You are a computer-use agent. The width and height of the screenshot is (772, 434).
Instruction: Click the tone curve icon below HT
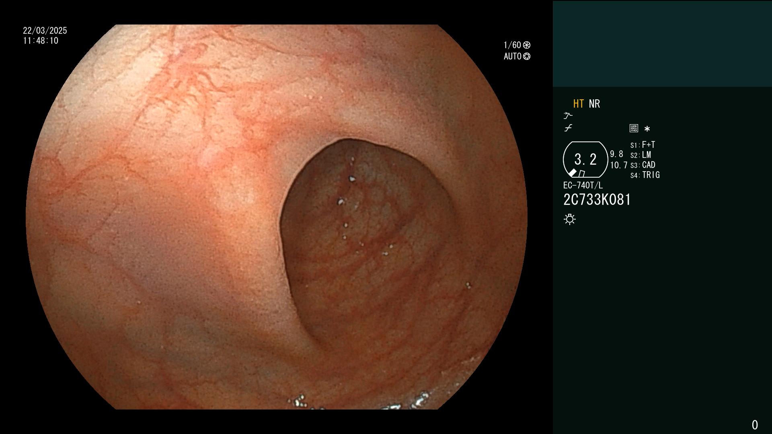[x=568, y=128]
